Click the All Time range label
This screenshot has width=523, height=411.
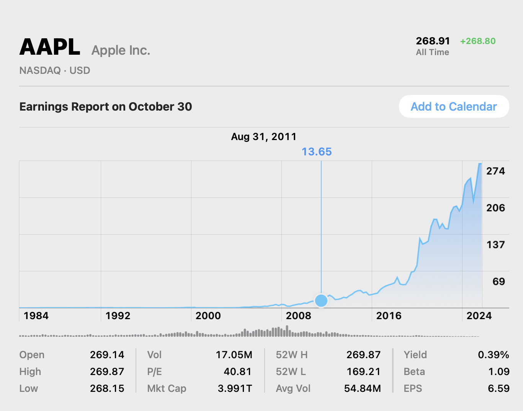click(432, 52)
